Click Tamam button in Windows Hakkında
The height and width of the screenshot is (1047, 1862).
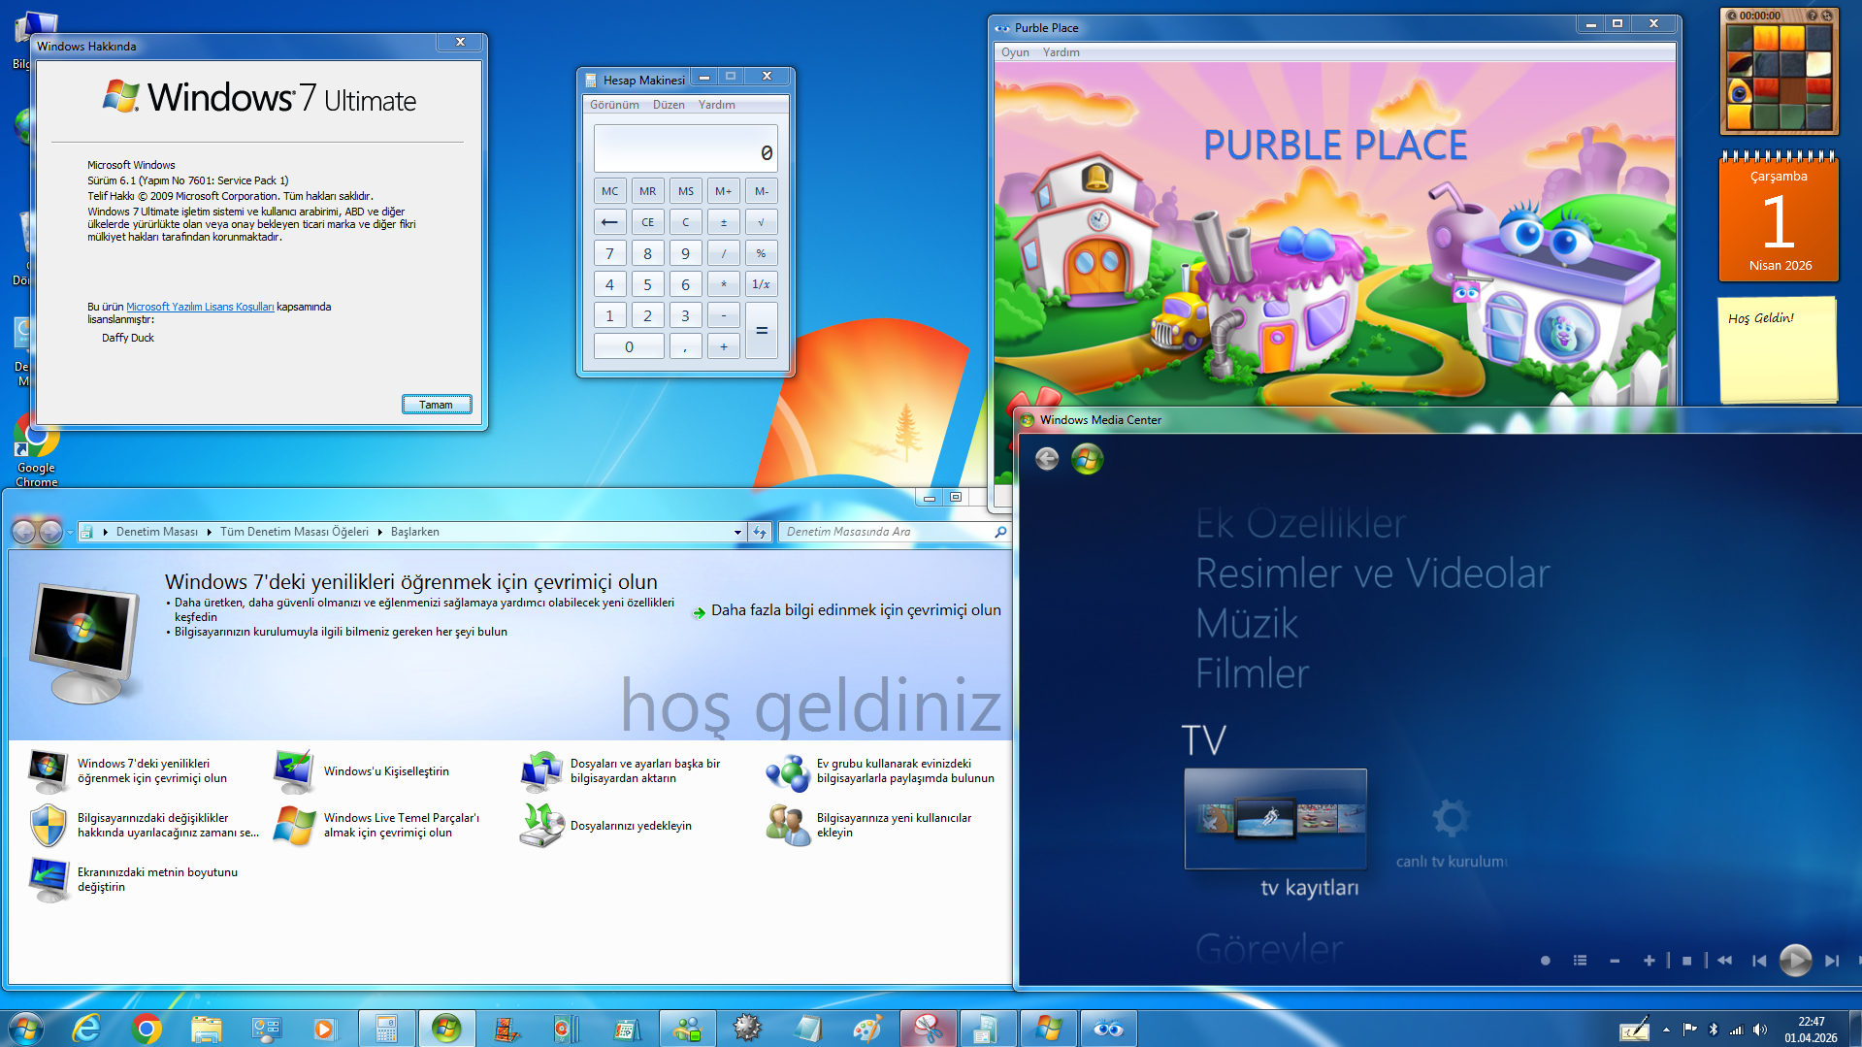coord(437,405)
